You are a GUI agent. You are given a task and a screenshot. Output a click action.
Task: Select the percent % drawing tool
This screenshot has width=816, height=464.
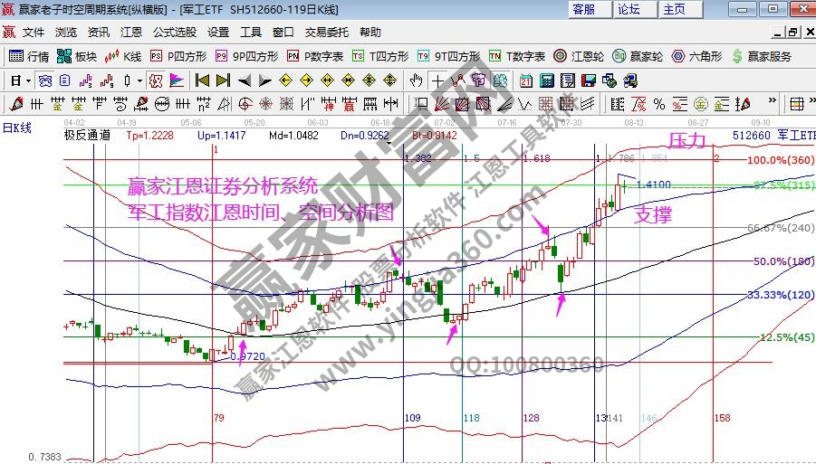pyautogui.click(x=658, y=103)
